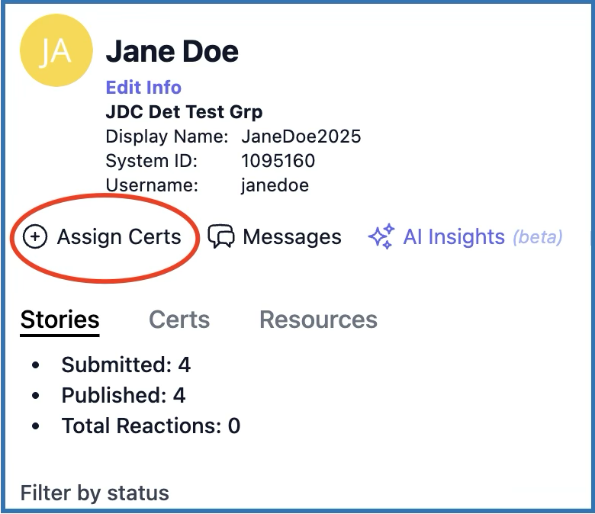Click the Submitted: 4 stat
The image size is (595, 514).
point(126,365)
